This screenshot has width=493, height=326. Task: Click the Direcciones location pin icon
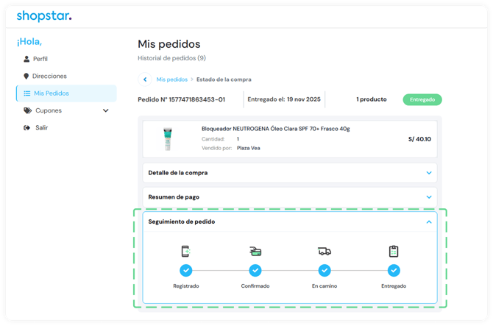click(27, 76)
